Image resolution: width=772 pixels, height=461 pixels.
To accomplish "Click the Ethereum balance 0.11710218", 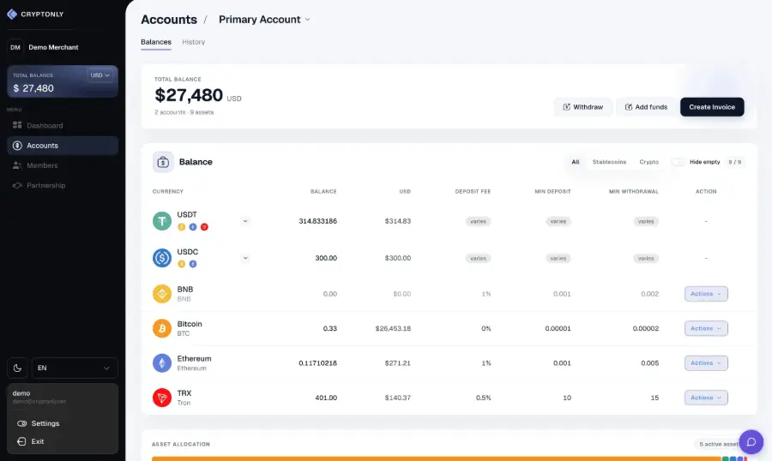I will (x=317, y=363).
